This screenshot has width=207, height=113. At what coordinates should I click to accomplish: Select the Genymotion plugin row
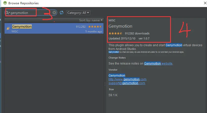coord(54,28)
